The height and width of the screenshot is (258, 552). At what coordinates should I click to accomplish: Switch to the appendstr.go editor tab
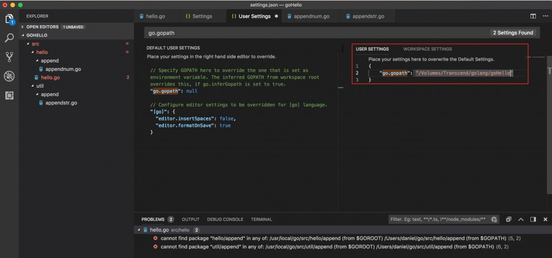tap(368, 16)
